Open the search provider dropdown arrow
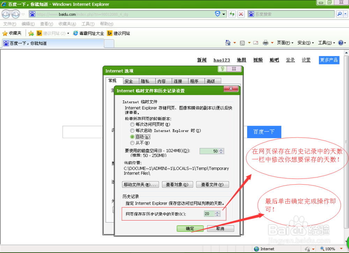 click(346, 14)
